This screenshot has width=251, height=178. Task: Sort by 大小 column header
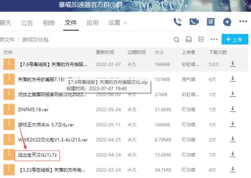[159, 52]
